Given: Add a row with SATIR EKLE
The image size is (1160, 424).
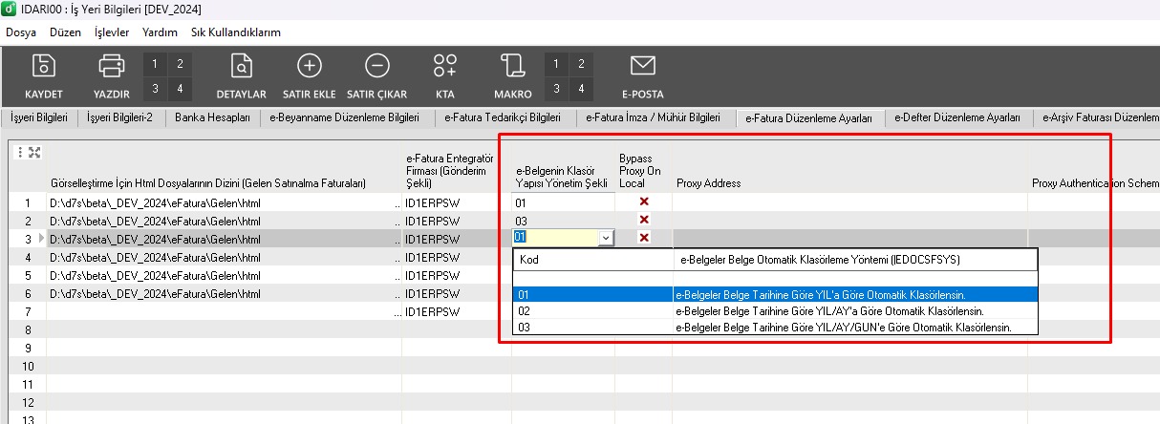Looking at the screenshot, I should click(x=309, y=67).
